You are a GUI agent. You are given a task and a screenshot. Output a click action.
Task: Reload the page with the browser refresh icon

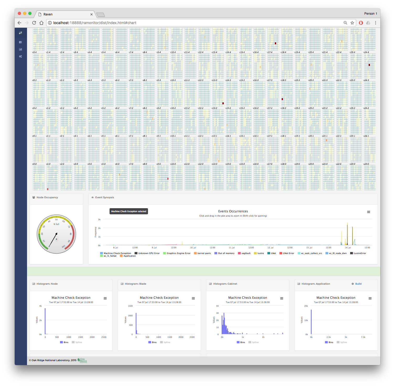pos(34,23)
